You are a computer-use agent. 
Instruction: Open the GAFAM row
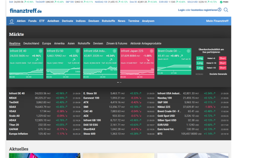click(45, 129)
